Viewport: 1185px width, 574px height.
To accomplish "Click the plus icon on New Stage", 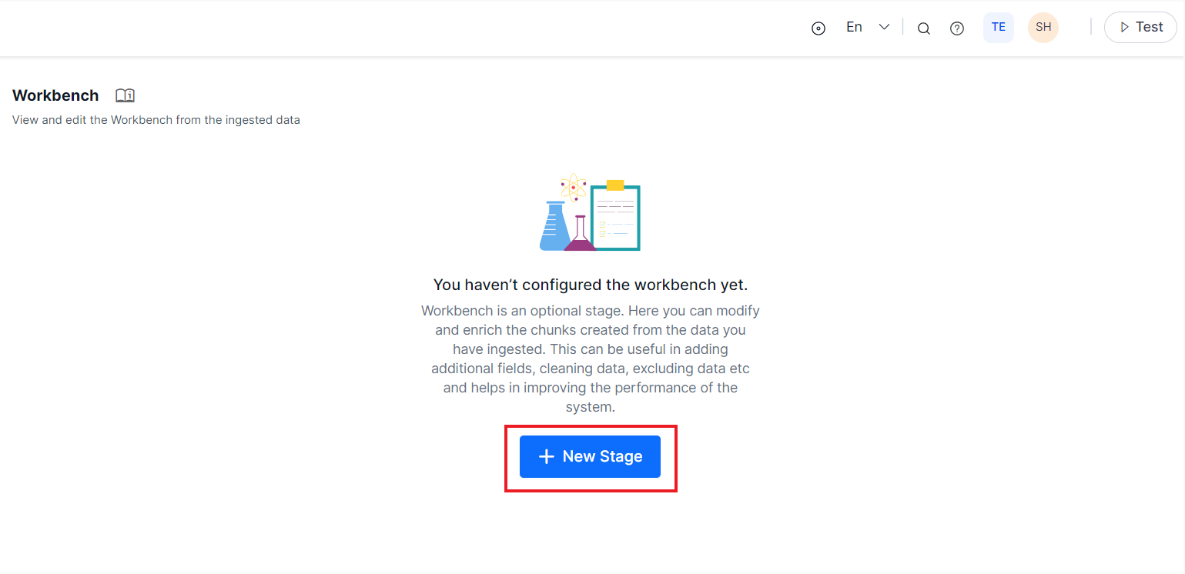I will pyautogui.click(x=546, y=456).
